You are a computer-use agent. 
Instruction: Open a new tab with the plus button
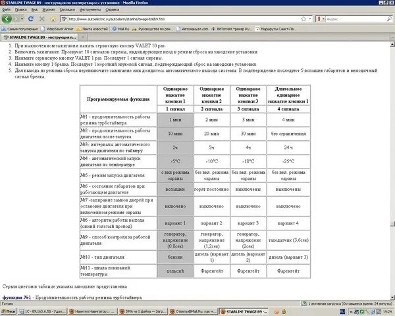[x=82, y=38]
